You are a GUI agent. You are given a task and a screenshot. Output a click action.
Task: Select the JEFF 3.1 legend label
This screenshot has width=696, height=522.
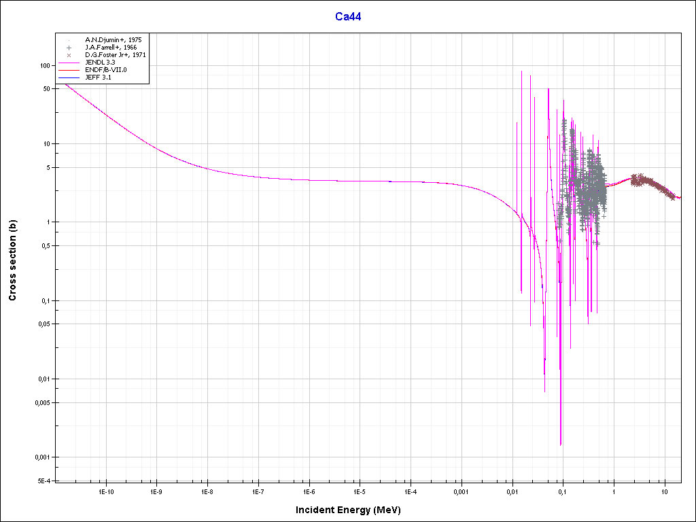pos(98,77)
